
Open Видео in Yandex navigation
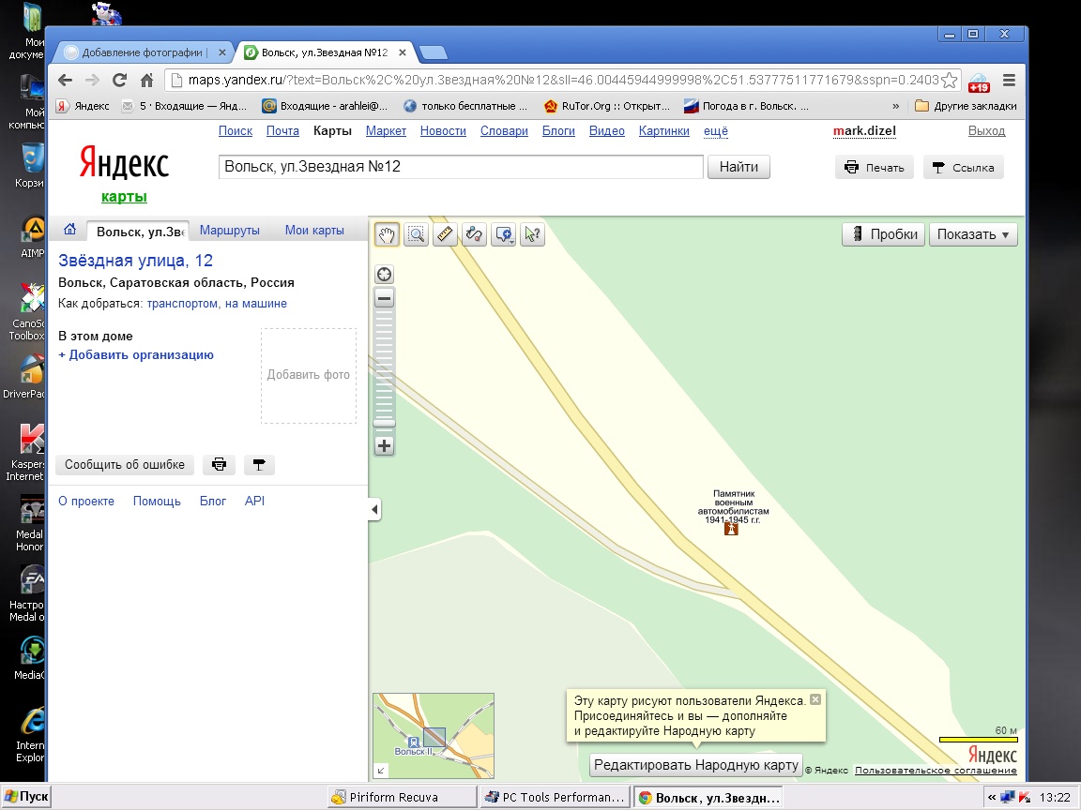click(x=607, y=131)
